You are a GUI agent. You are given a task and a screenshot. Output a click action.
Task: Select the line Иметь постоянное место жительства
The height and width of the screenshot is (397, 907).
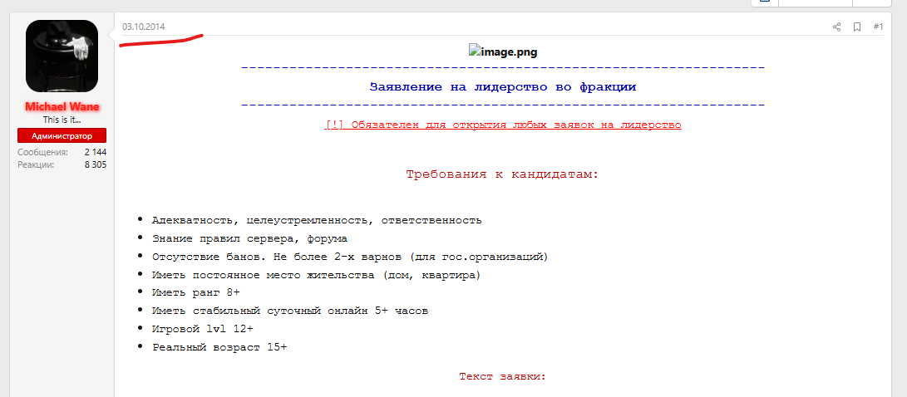click(x=317, y=274)
